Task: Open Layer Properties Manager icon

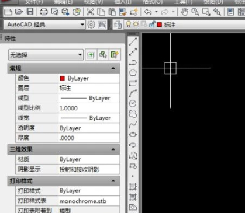Action: 118,25
